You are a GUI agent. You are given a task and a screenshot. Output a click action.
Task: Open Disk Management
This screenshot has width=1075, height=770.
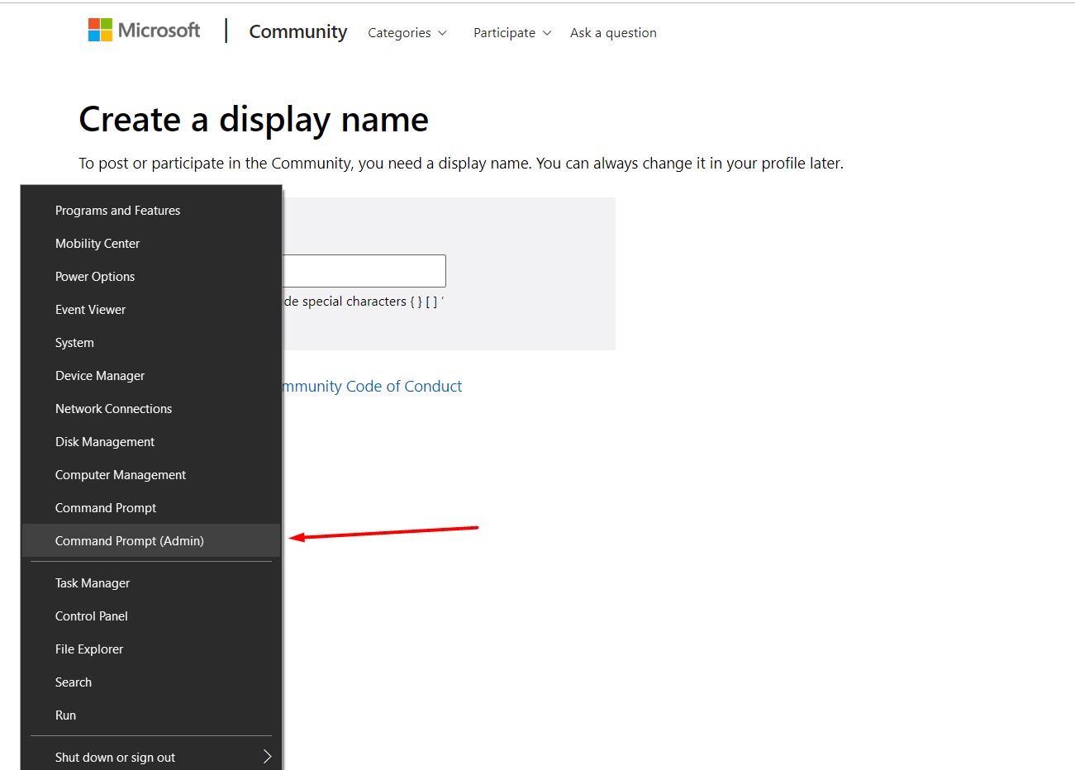pyautogui.click(x=104, y=441)
